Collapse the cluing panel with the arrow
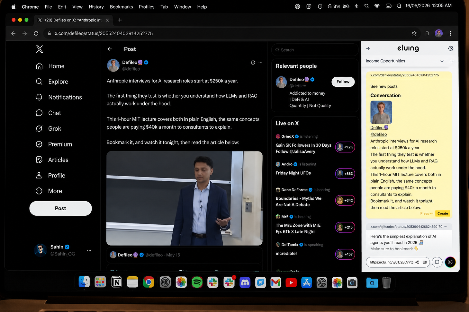 pos(368,48)
